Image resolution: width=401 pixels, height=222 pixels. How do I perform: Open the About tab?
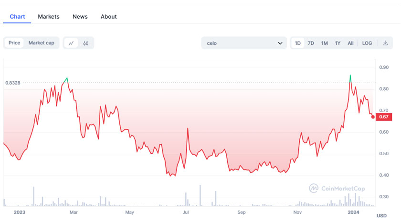(109, 17)
